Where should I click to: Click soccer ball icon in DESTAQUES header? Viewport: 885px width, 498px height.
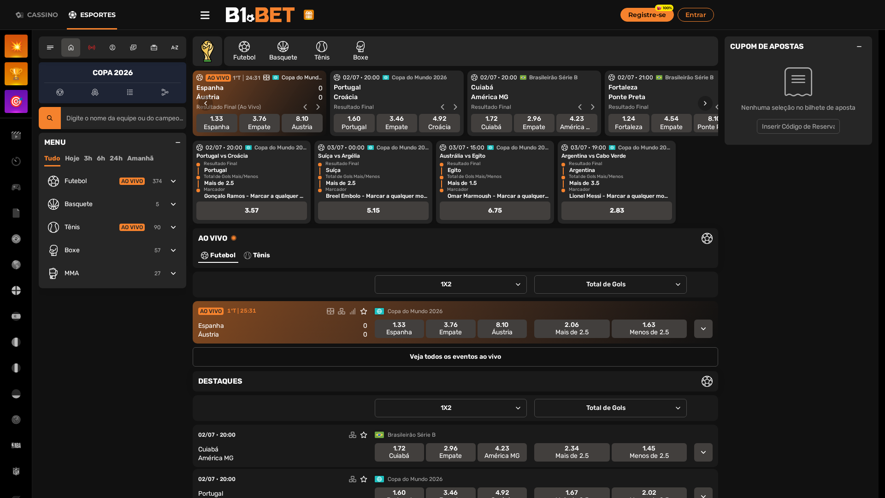(707, 381)
